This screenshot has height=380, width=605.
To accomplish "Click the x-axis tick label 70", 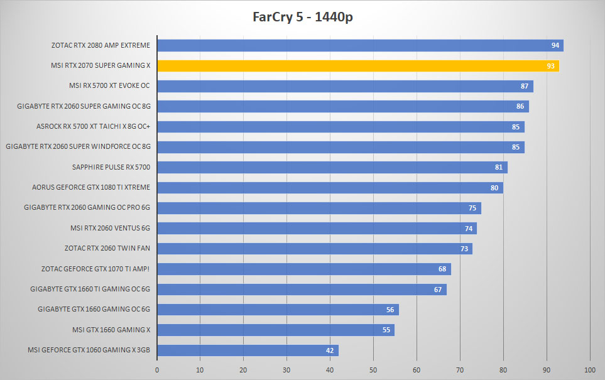I will point(460,370).
